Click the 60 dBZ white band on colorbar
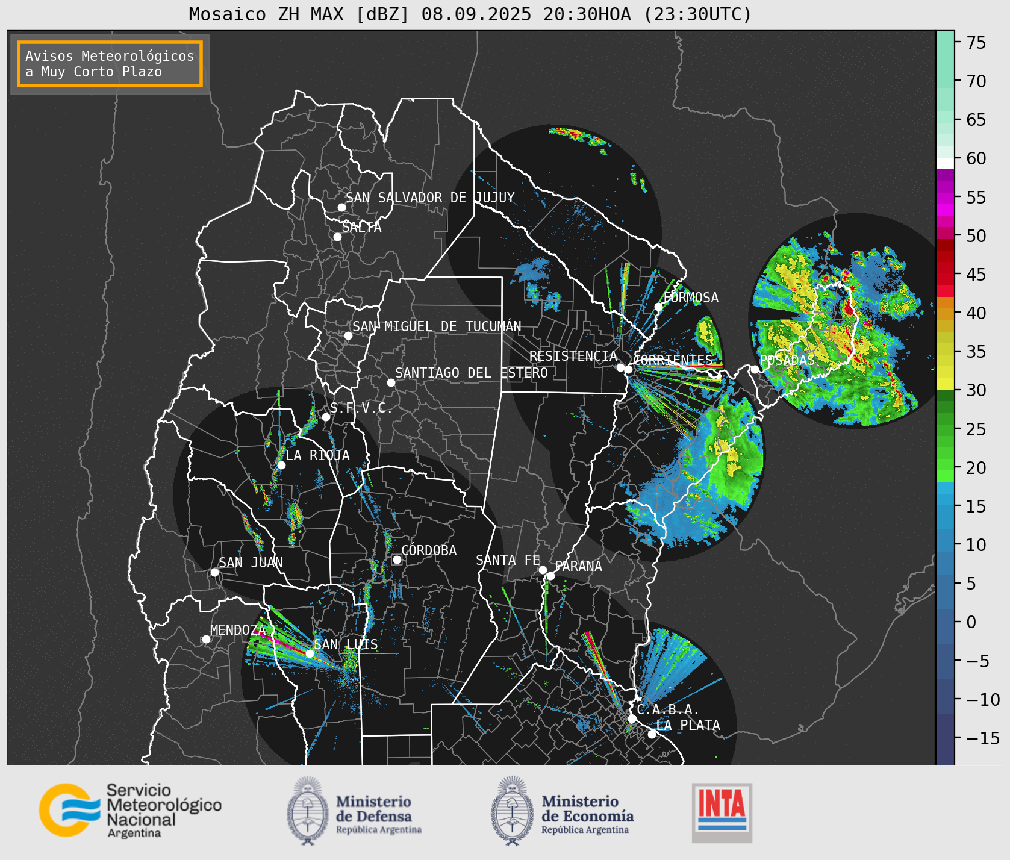Image resolution: width=1010 pixels, height=860 pixels. pyautogui.click(x=945, y=163)
